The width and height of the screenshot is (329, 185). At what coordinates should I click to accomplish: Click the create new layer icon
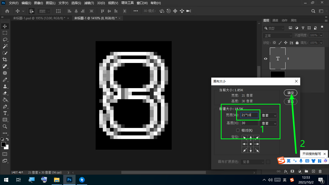[x=313, y=171]
